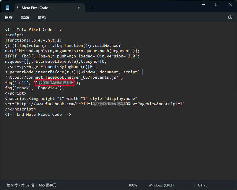Image resolution: width=237 pixels, height=190 pixels.
Task: Place cursor on End Meta Pixel Code comment
Action: coord(38,115)
